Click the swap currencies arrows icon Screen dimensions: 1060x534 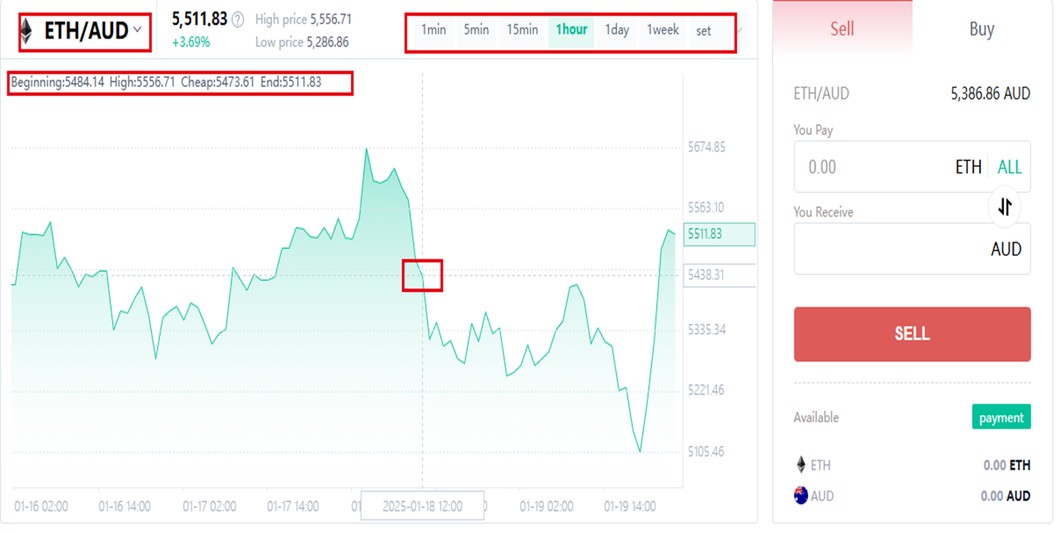click(x=1005, y=207)
